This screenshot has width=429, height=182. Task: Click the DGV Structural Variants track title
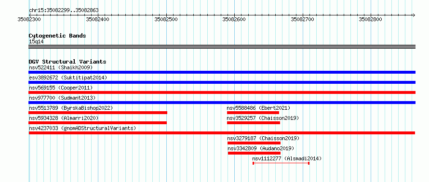67,62
